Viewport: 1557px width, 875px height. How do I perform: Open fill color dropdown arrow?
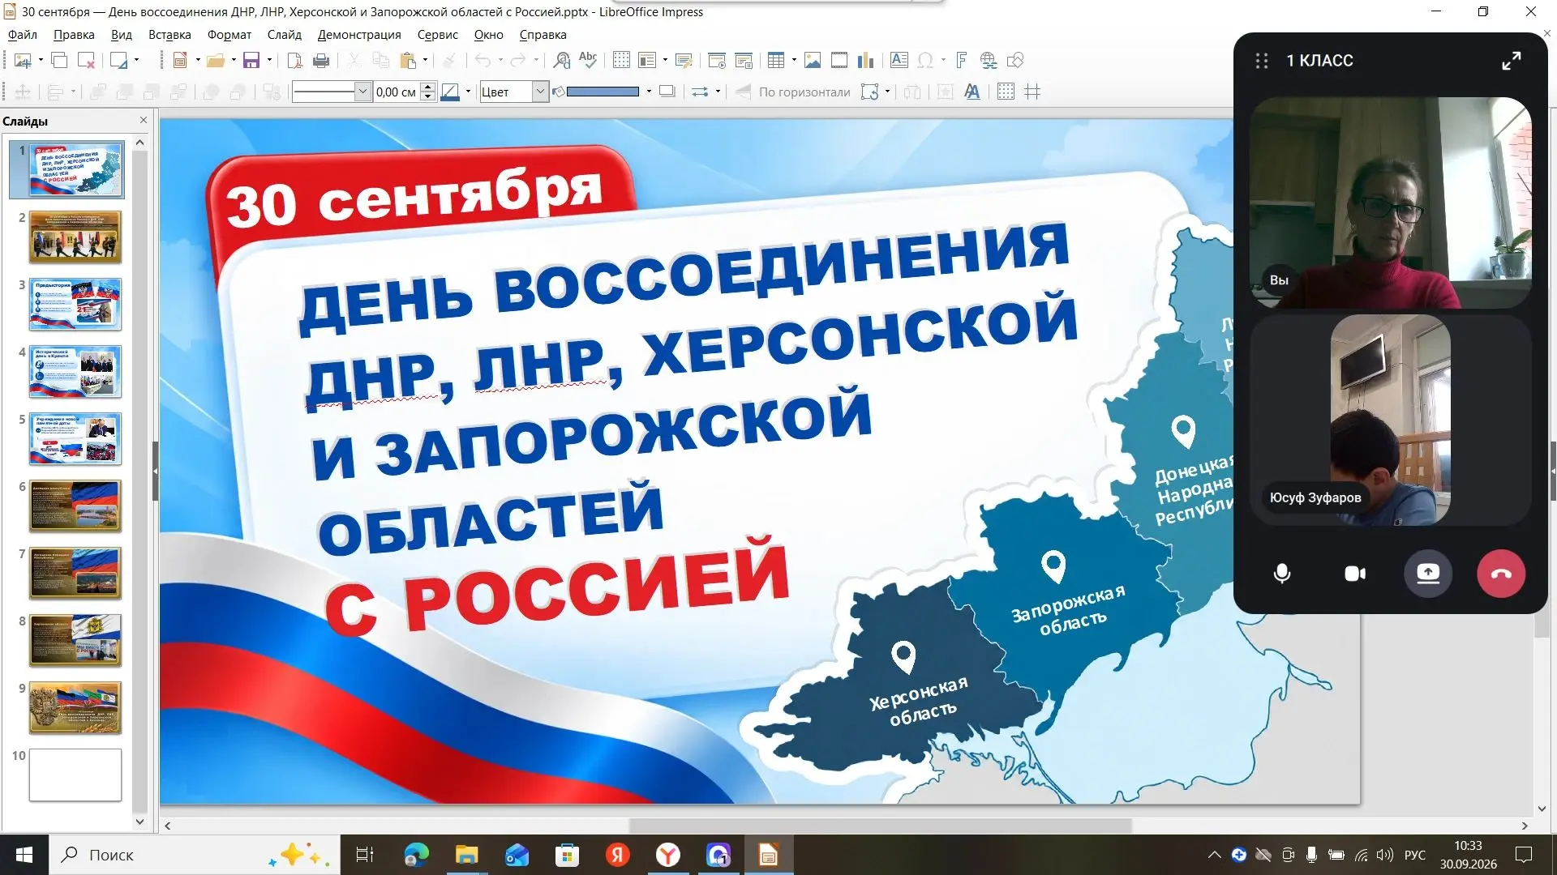(649, 92)
